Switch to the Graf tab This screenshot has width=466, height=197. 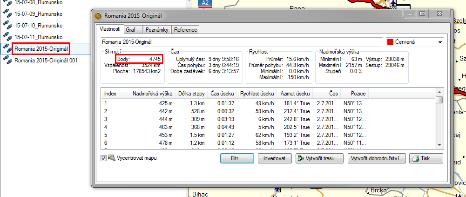[x=131, y=30]
